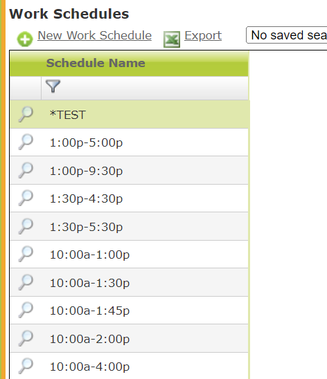Screen dimensions: 327x379
Task: Click the Excel export icon
Action: [172, 39]
